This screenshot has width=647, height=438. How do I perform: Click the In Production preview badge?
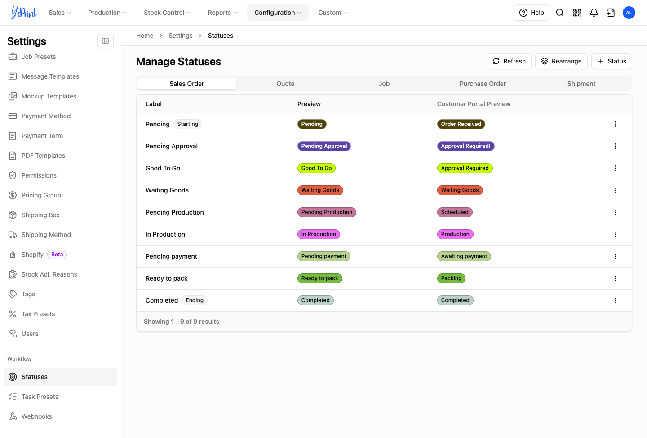pos(319,234)
